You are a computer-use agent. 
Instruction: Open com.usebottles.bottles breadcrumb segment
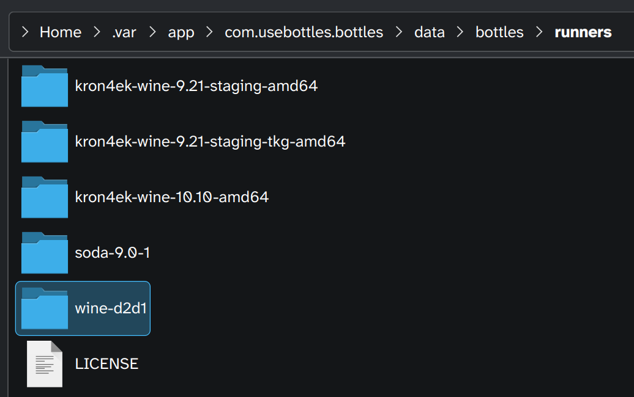pyautogui.click(x=304, y=32)
